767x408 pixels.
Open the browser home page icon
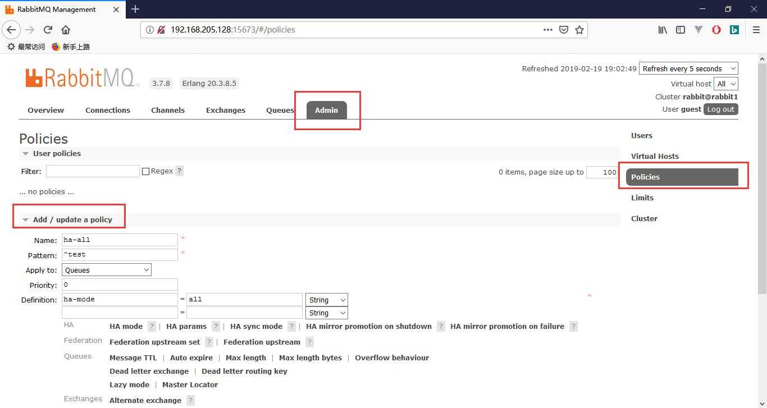click(66, 30)
